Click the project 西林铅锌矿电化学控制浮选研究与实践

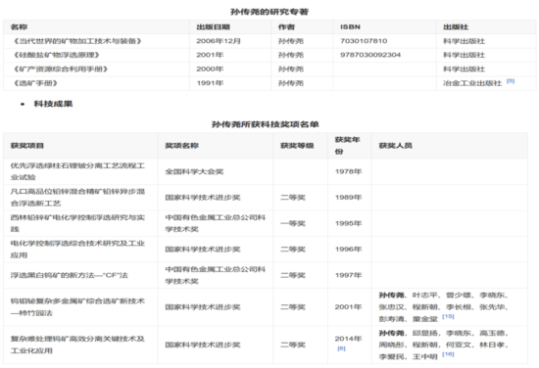coord(77,223)
